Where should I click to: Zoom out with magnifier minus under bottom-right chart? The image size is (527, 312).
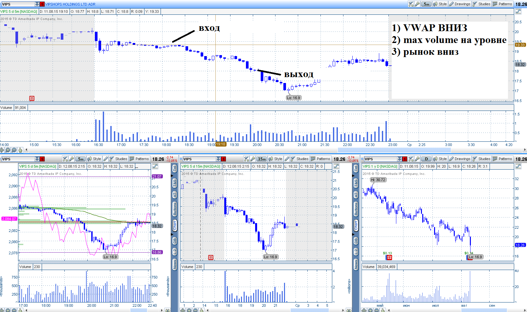pos(376,310)
